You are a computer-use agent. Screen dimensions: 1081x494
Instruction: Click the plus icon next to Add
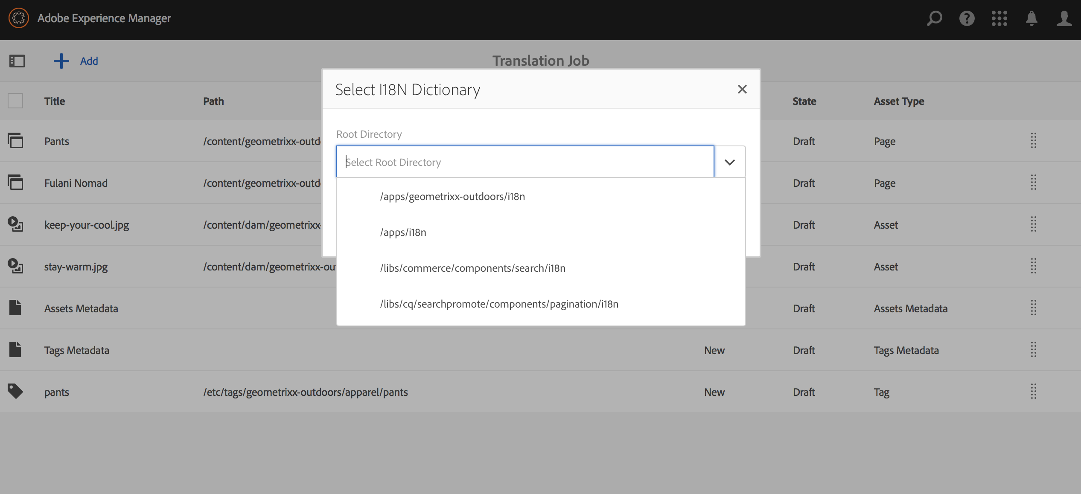click(61, 61)
